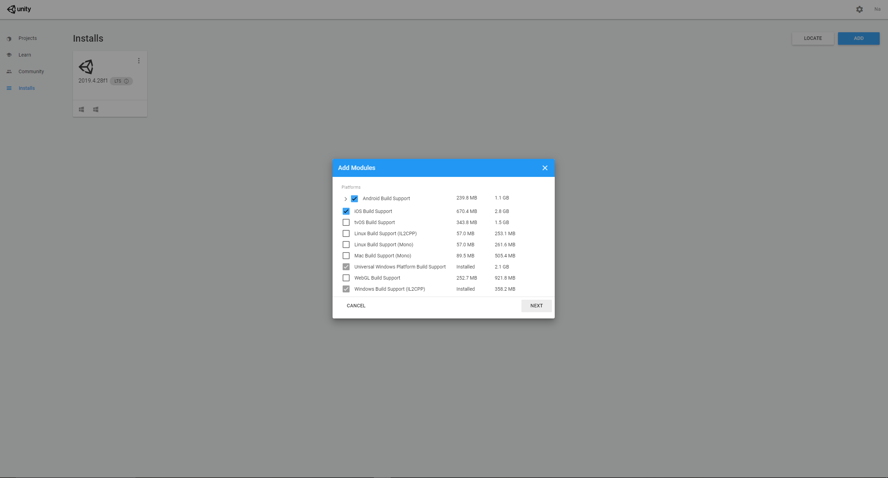Click the Unity logo in header
This screenshot has width=888, height=478.
point(19,9)
